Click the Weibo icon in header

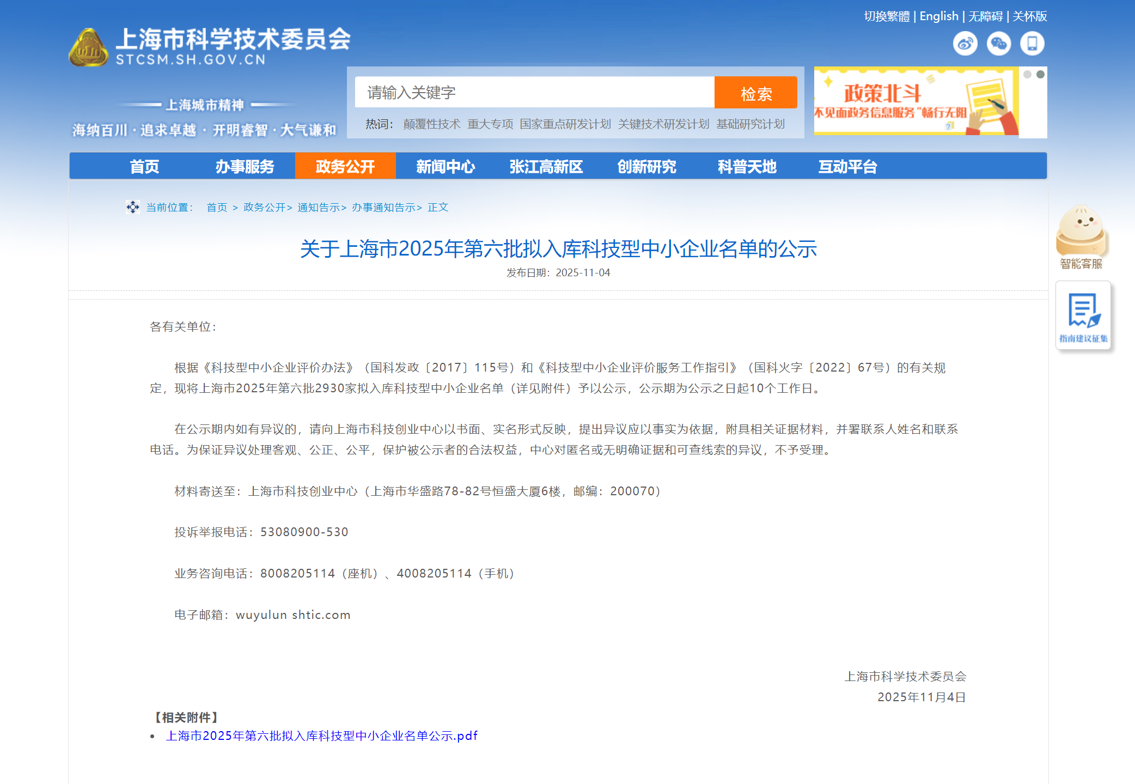tap(965, 44)
